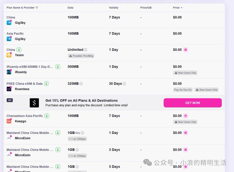234x172 pixels.
Task: Click the Keepgo provider logo
Action: pos(9,121)
